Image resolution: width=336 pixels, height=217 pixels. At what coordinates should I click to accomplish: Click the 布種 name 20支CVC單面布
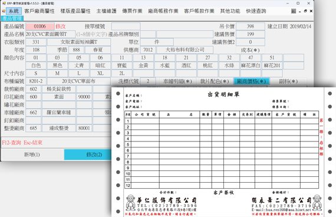pos(79,81)
